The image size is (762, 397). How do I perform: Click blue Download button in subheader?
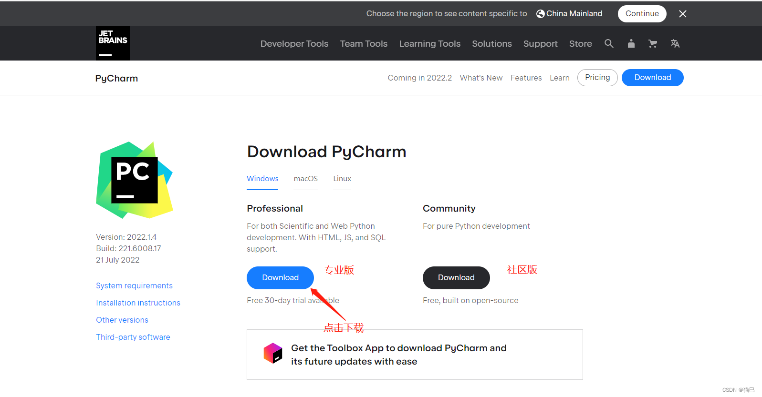pyautogui.click(x=653, y=78)
